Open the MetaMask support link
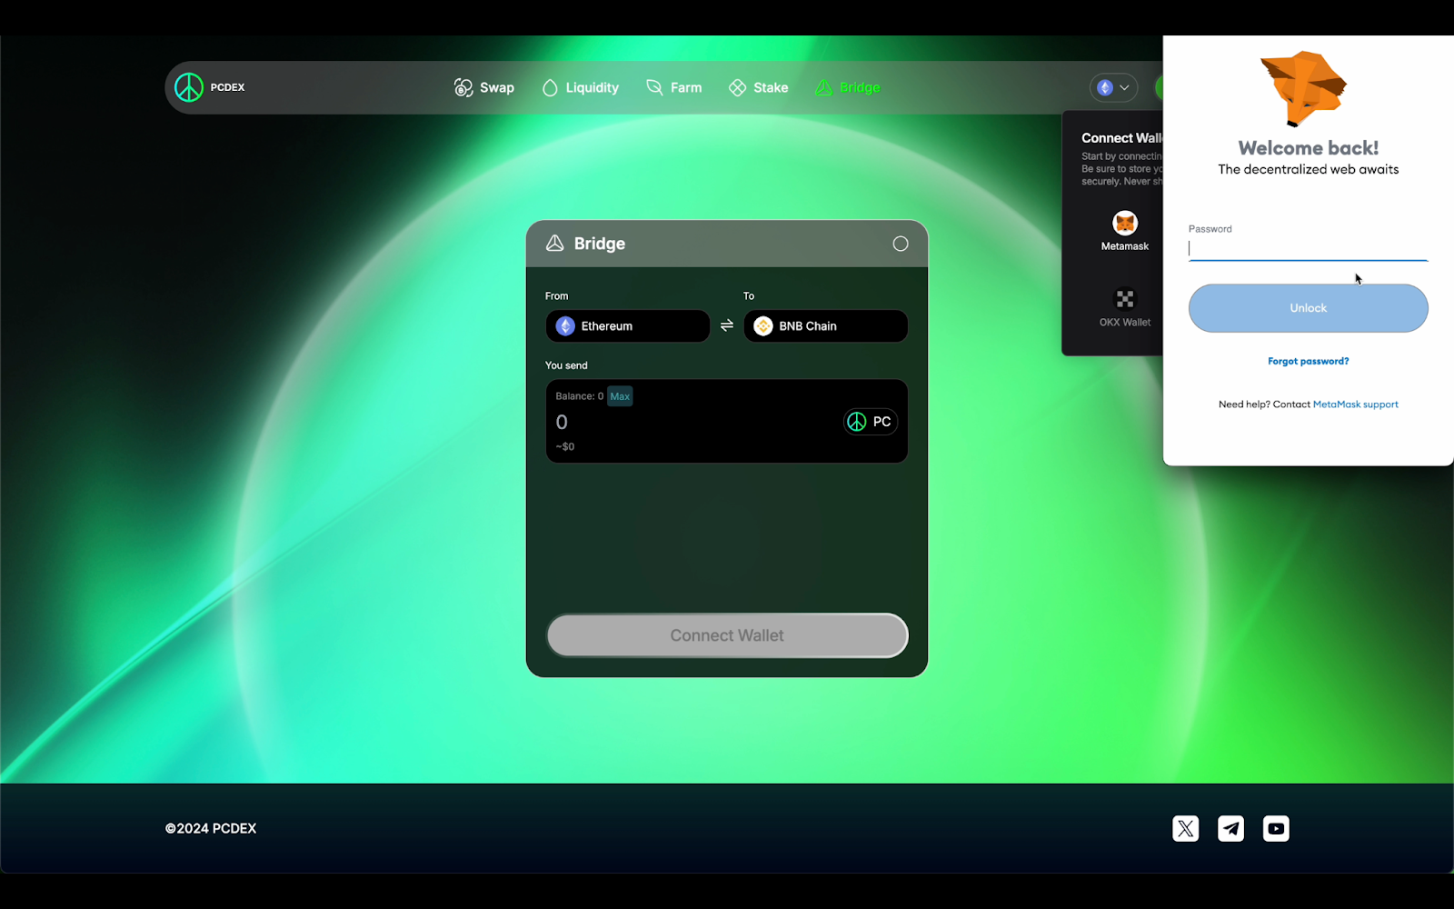 tap(1355, 405)
